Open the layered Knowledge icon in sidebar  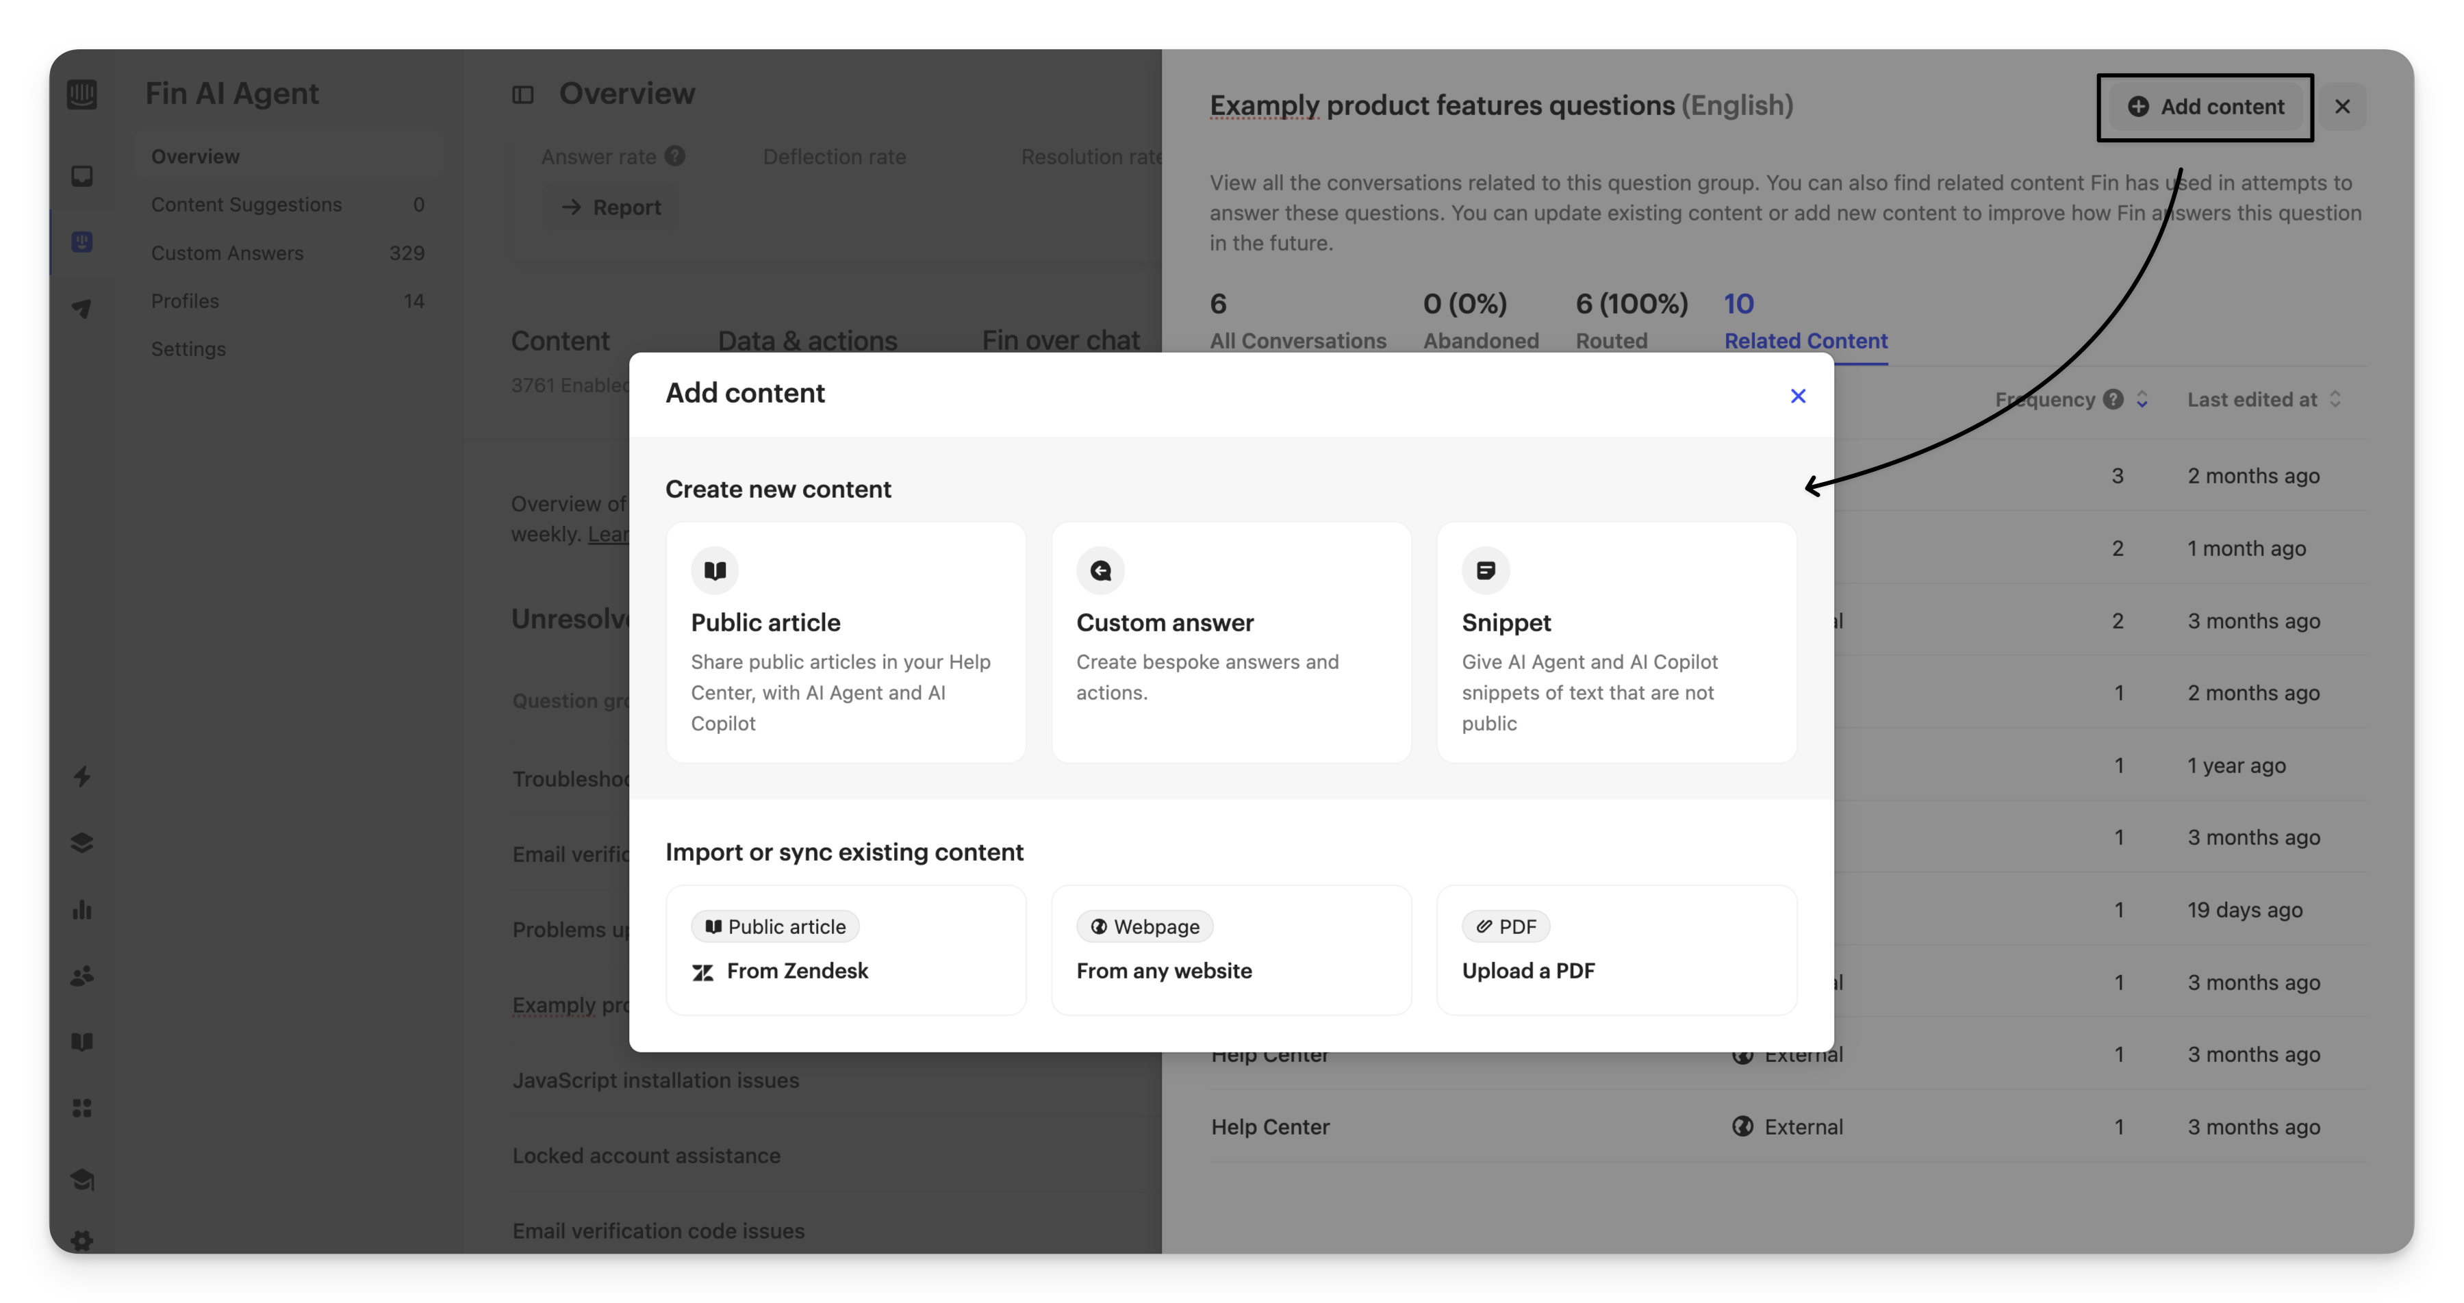(82, 842)
